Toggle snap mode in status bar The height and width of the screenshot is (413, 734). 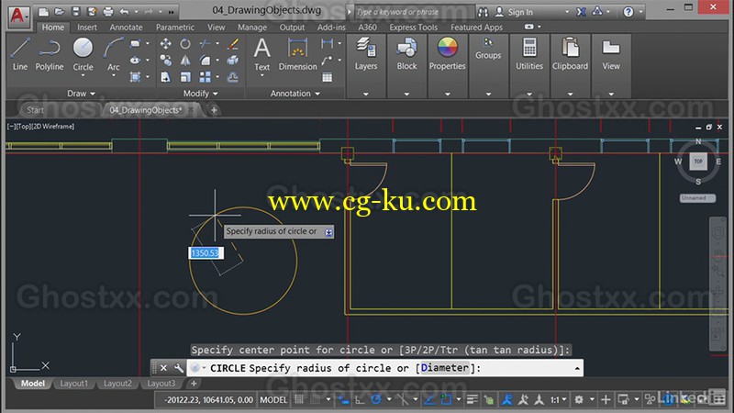317,399
